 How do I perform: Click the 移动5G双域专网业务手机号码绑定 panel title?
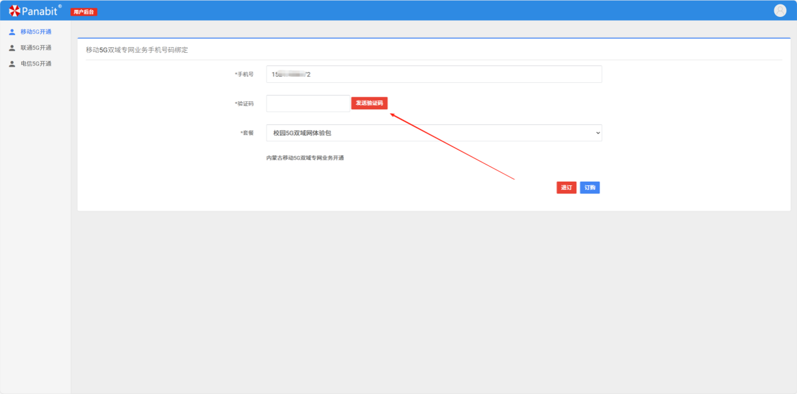coord(137,50)
